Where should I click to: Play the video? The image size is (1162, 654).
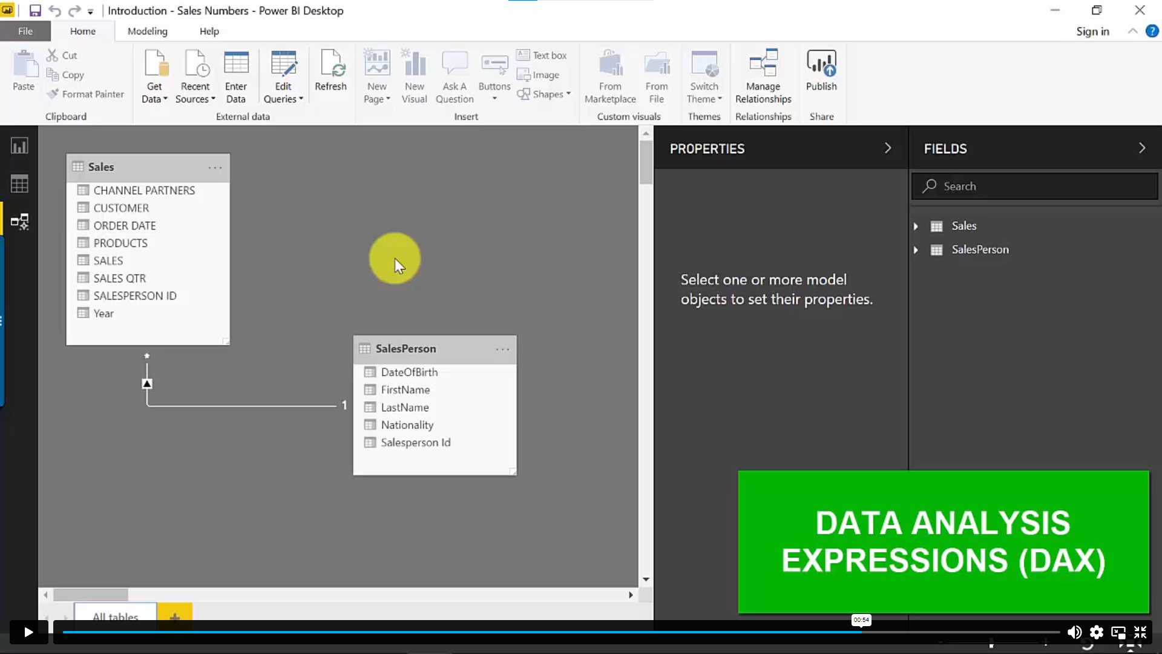28,632
